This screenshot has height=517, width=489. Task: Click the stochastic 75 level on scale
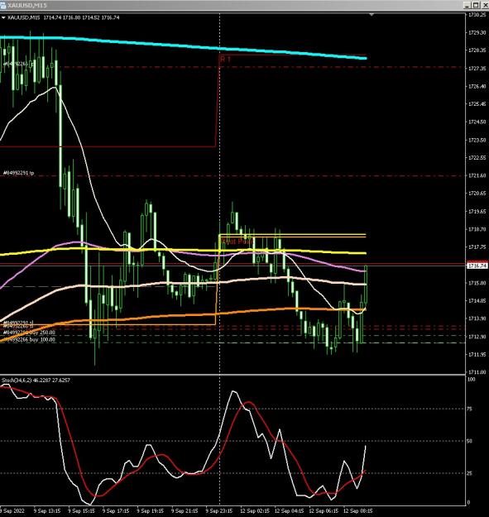point(469,409)
